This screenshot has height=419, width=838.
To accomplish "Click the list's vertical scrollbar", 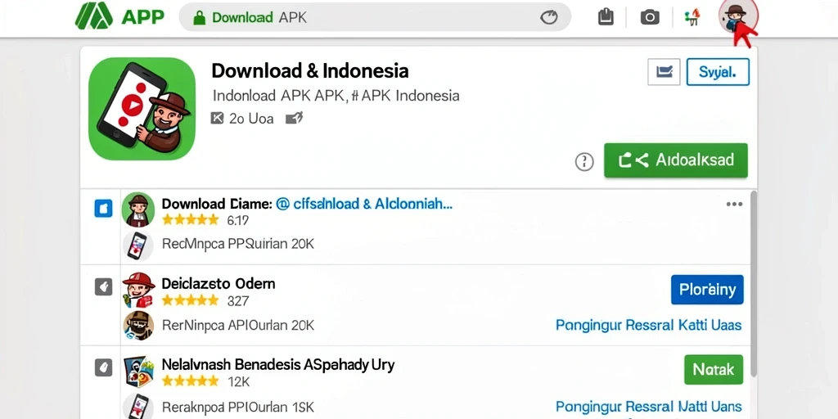I will [754, 283].
